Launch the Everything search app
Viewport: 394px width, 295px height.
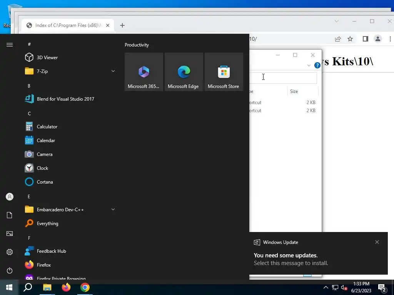click(70, 223)
